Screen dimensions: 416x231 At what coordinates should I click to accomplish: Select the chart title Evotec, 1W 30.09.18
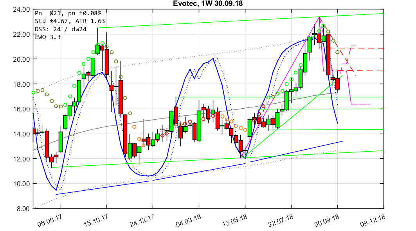click(x=207, y=4)
